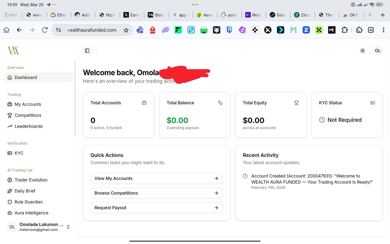Click the $0.00 Total Balance value
Screen dimensions: 390x244
[x=177, y=120]
